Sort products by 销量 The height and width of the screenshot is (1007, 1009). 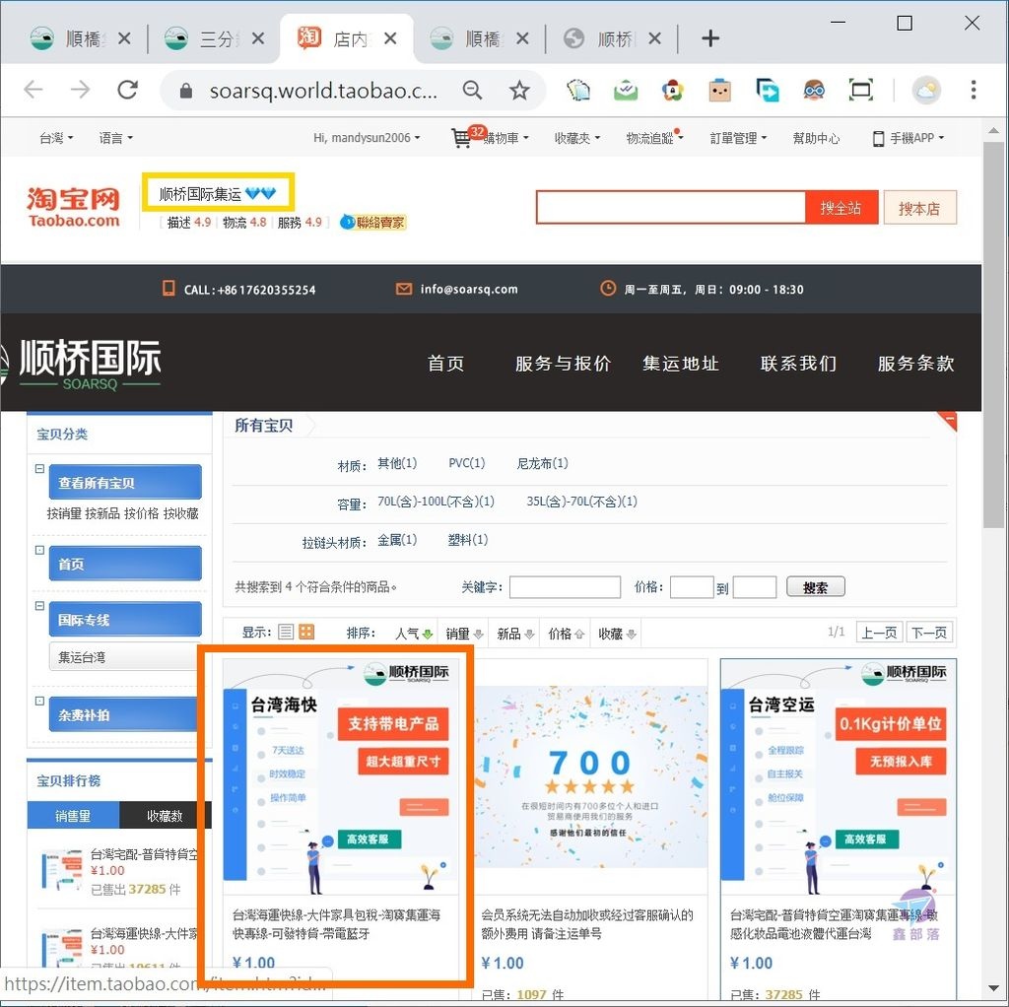[x=464, y=634]
